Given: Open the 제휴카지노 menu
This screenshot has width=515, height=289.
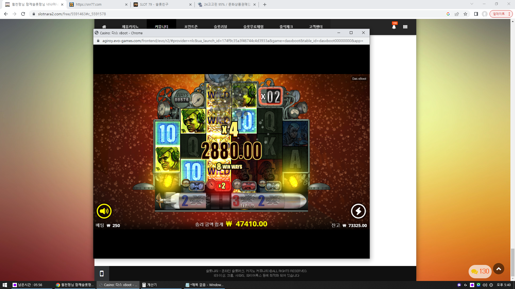Looking at the screenshot, I should (130, 26).
